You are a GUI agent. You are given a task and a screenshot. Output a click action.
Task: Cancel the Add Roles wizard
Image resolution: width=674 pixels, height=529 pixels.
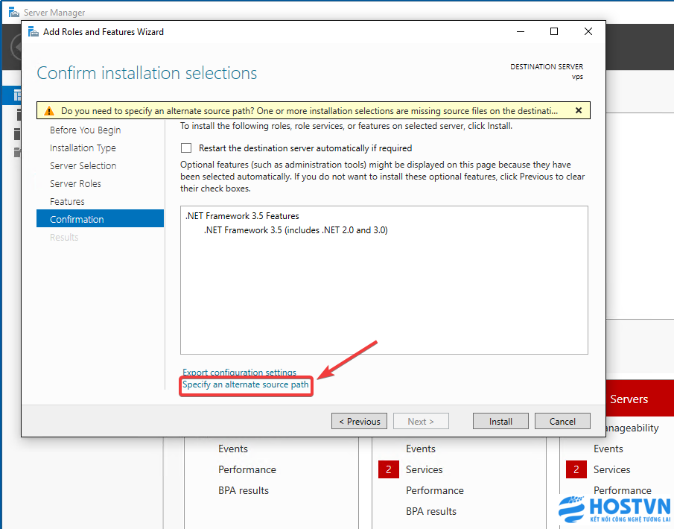pyautogui.click(x=562, y=422)
